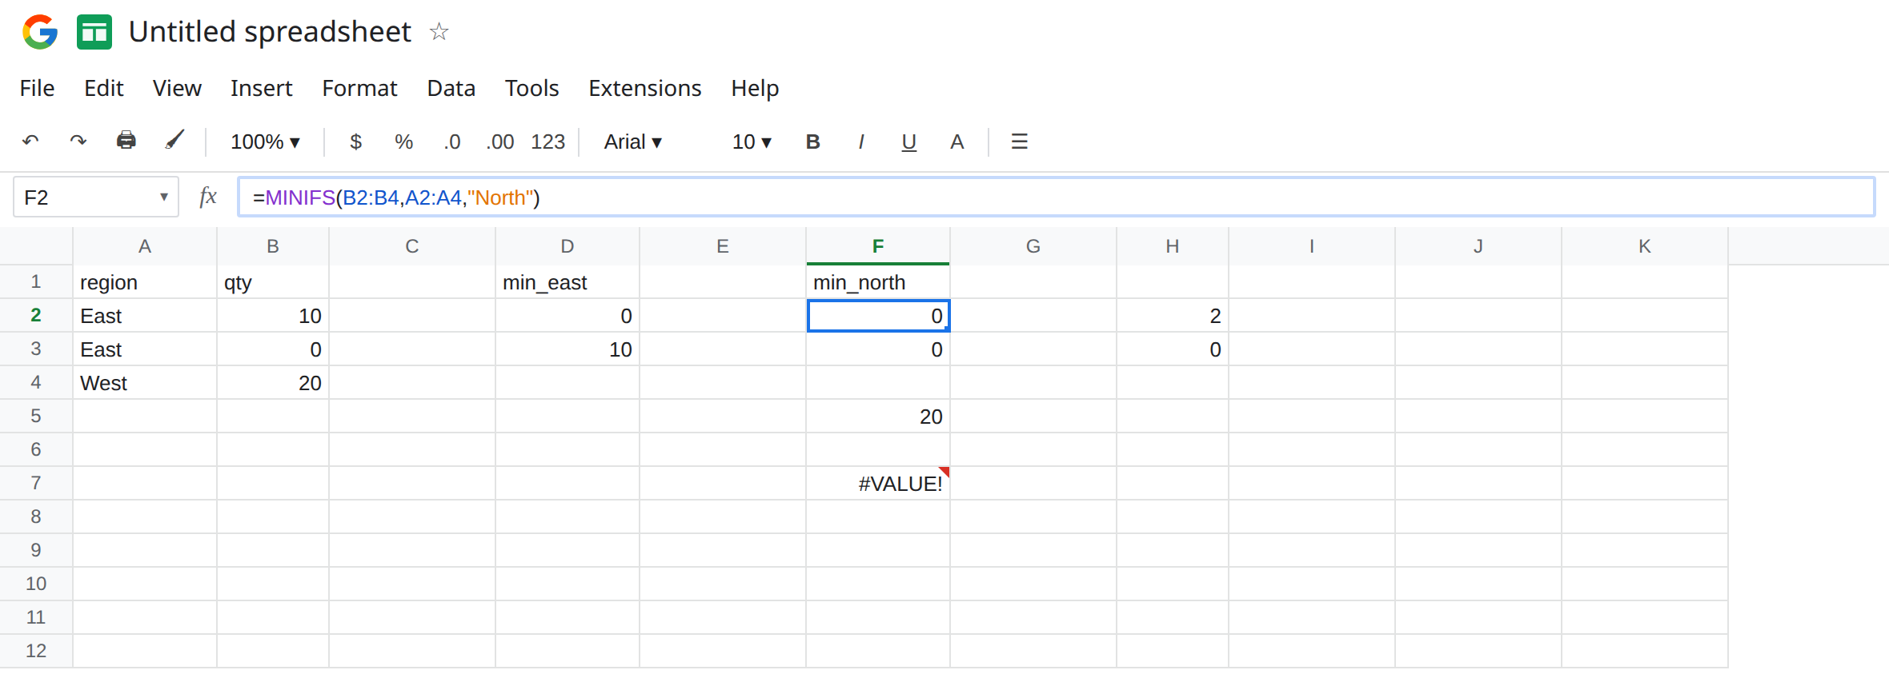Click the horizontal align icon
The image size is (1889, 678).
point(1019,142)
